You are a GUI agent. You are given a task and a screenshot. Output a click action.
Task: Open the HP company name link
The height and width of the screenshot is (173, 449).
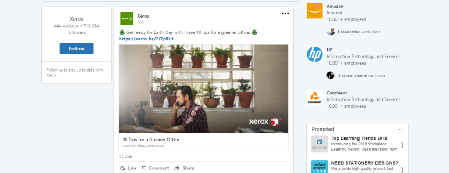pos(330,50)
